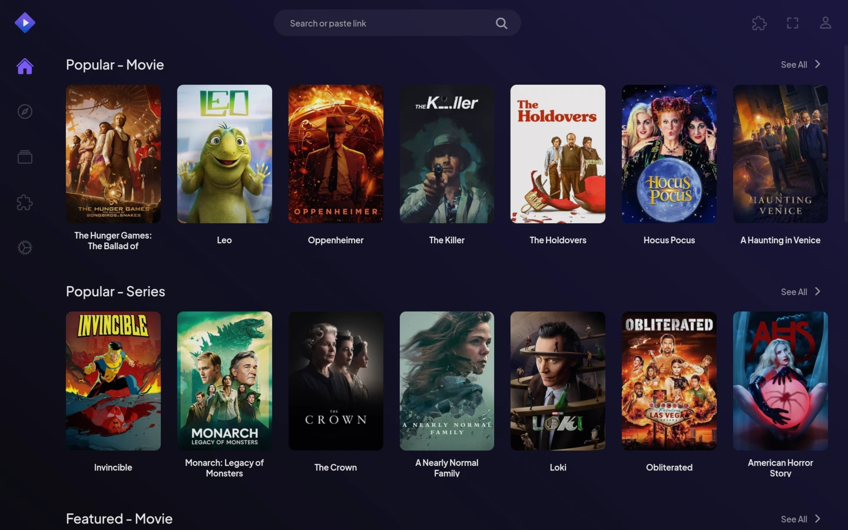Open the Library icon in sidebar
Screen dimensions: 848x530
pyautogui.click(x=25, y=157)
